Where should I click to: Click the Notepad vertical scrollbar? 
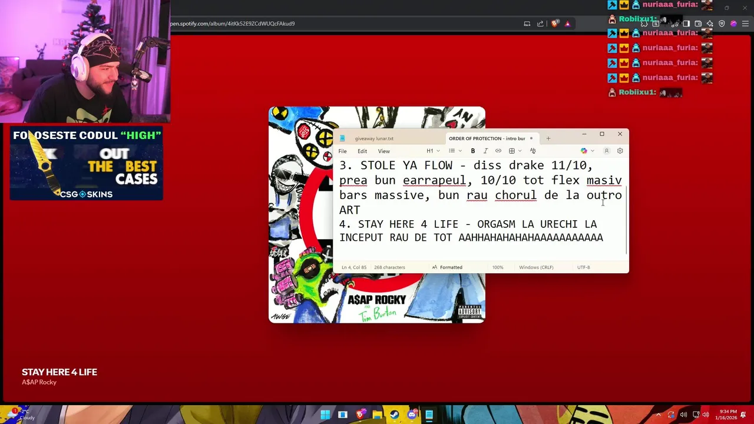(627, 221)
